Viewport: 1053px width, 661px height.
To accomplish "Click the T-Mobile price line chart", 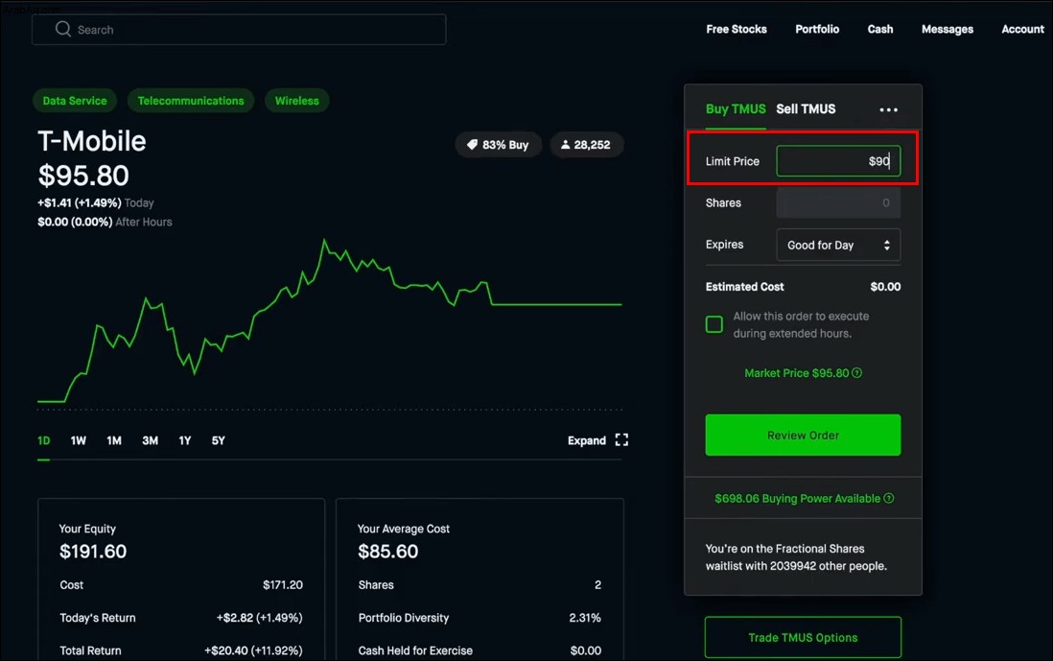I will pos(329,321).
